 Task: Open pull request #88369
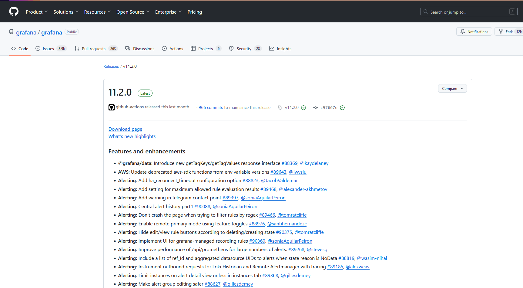pyautogui.click(x=290, y=163)
